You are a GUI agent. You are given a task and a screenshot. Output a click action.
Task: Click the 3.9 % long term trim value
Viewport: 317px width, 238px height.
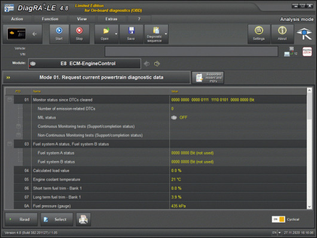(176, 197)
